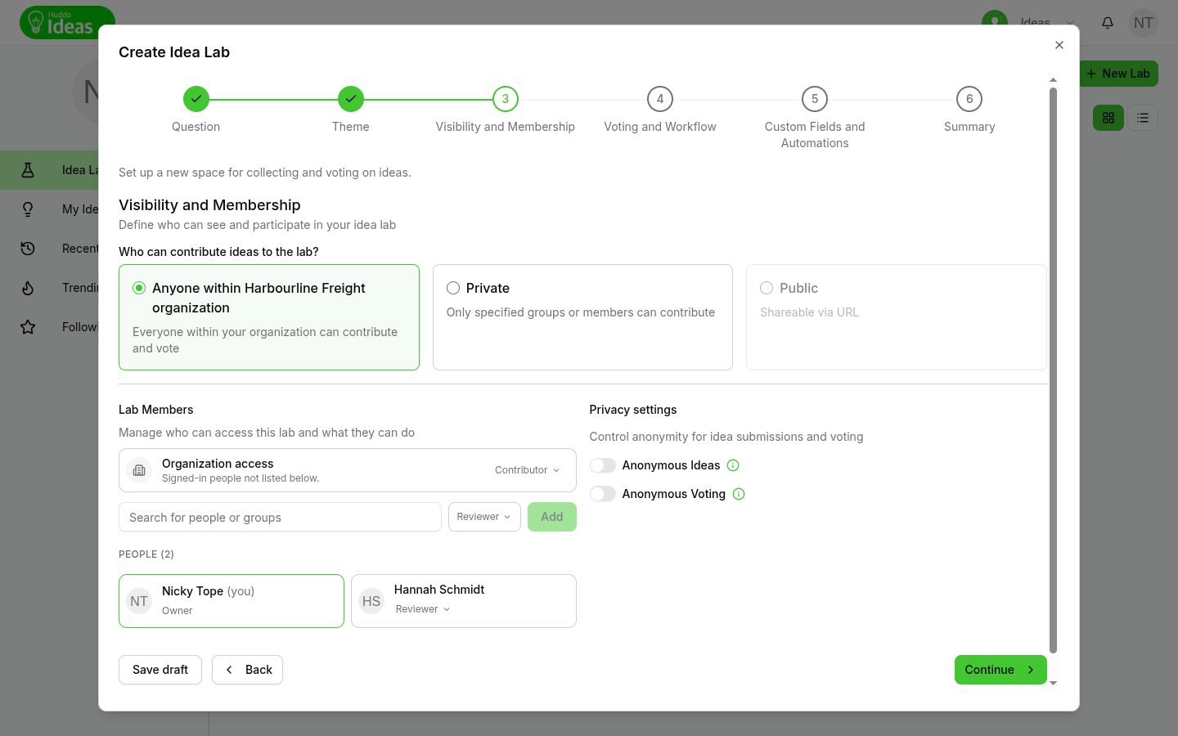Click Hannah Schmidt's HS avatar

(371, 601)
